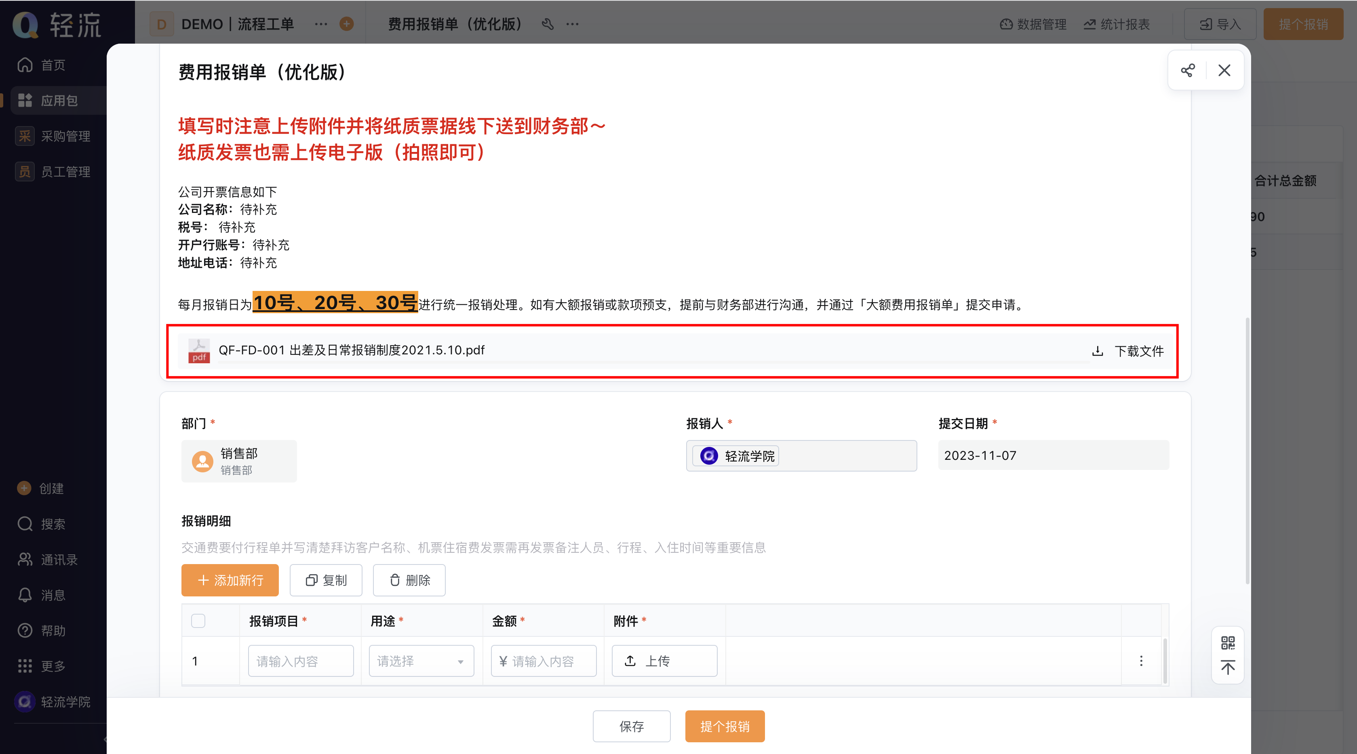The image size is (1357, 754).
Task: Select the 费用报销单（优化版）top tab
Action: click(455, 24)
